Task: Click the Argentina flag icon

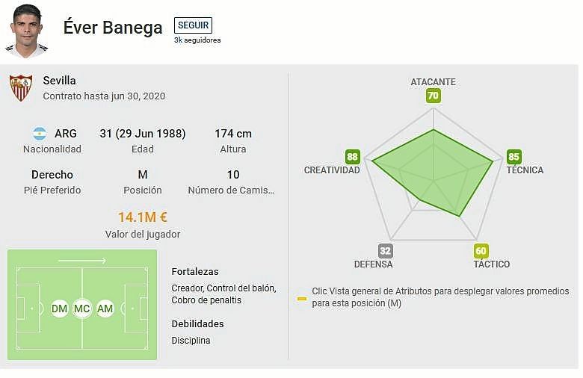Action: [40, 134]
